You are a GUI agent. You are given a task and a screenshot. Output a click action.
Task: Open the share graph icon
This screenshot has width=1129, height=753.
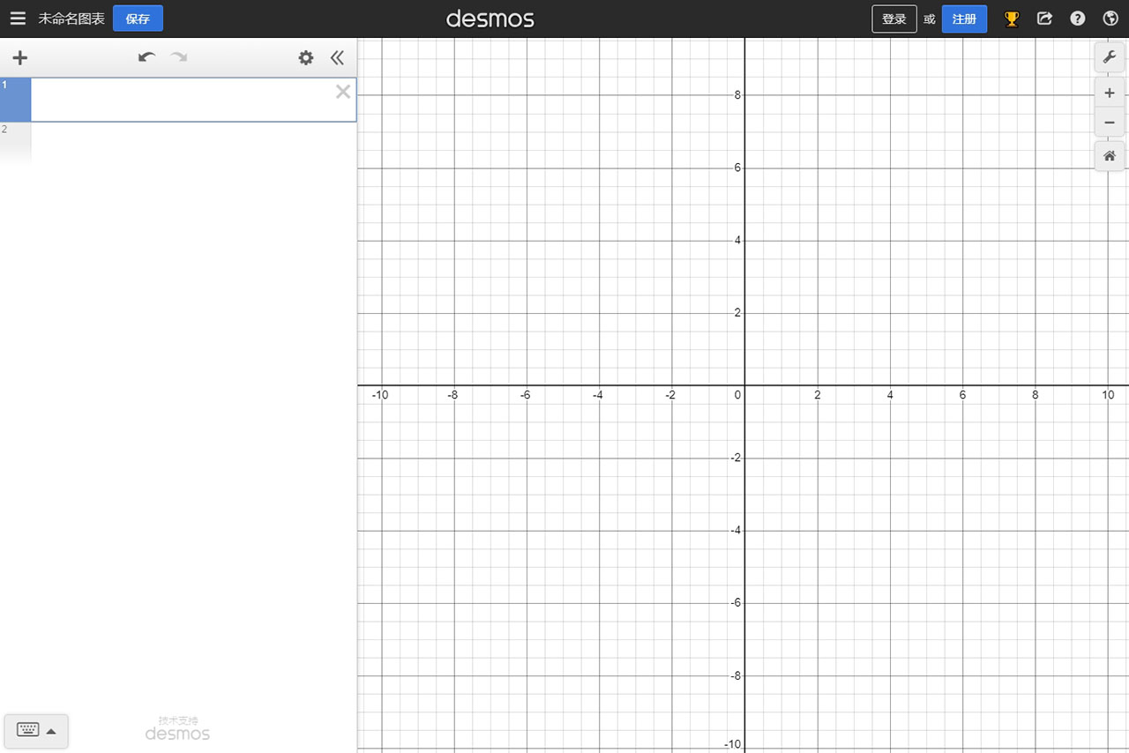click(1044, 19)
